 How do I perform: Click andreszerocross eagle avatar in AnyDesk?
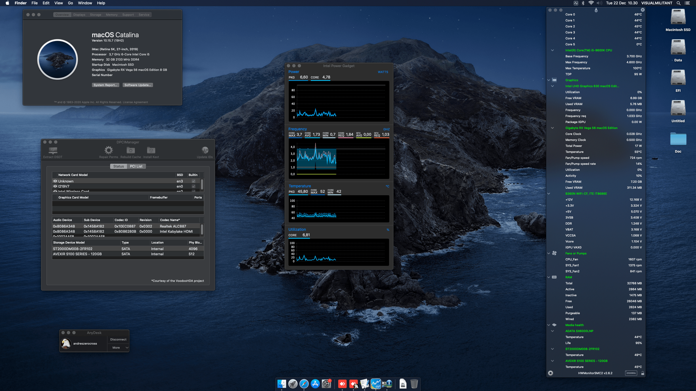coord(66,343)
